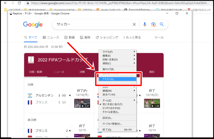Switch to 画像 search tab
The width and height of the screenshot is (214, 139).
pos(85,38)
